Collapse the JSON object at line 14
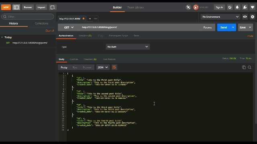This screenshot has height=144, width=257. (65, 103)
